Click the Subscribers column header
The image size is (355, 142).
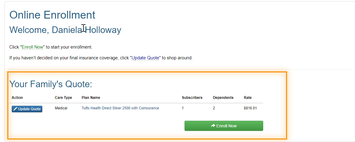coord(192,98)
